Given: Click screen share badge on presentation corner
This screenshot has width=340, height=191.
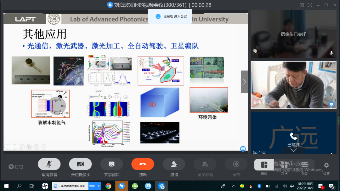Looking at the screenshot, I should (243, 149).
